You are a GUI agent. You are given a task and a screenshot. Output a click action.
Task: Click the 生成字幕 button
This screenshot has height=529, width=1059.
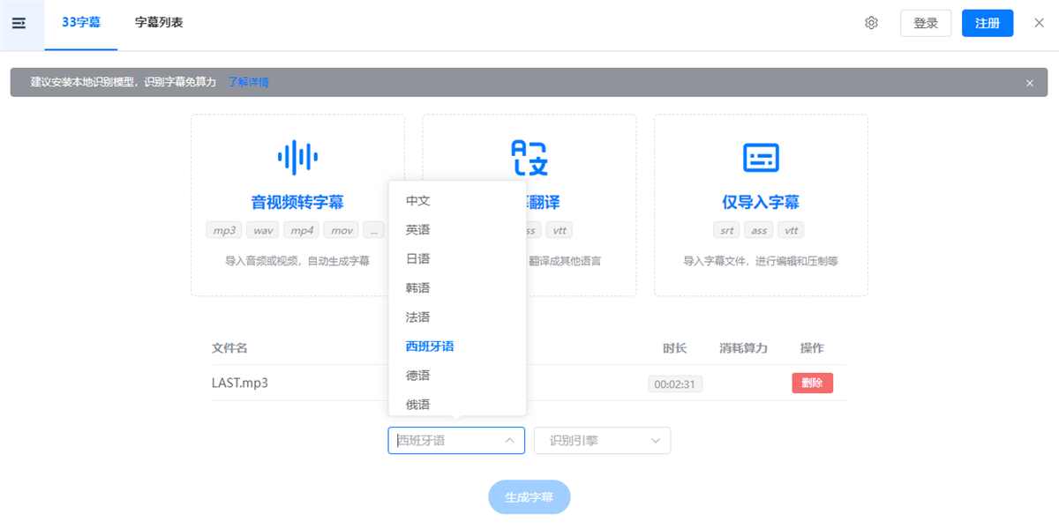click(x=529, y=496)
